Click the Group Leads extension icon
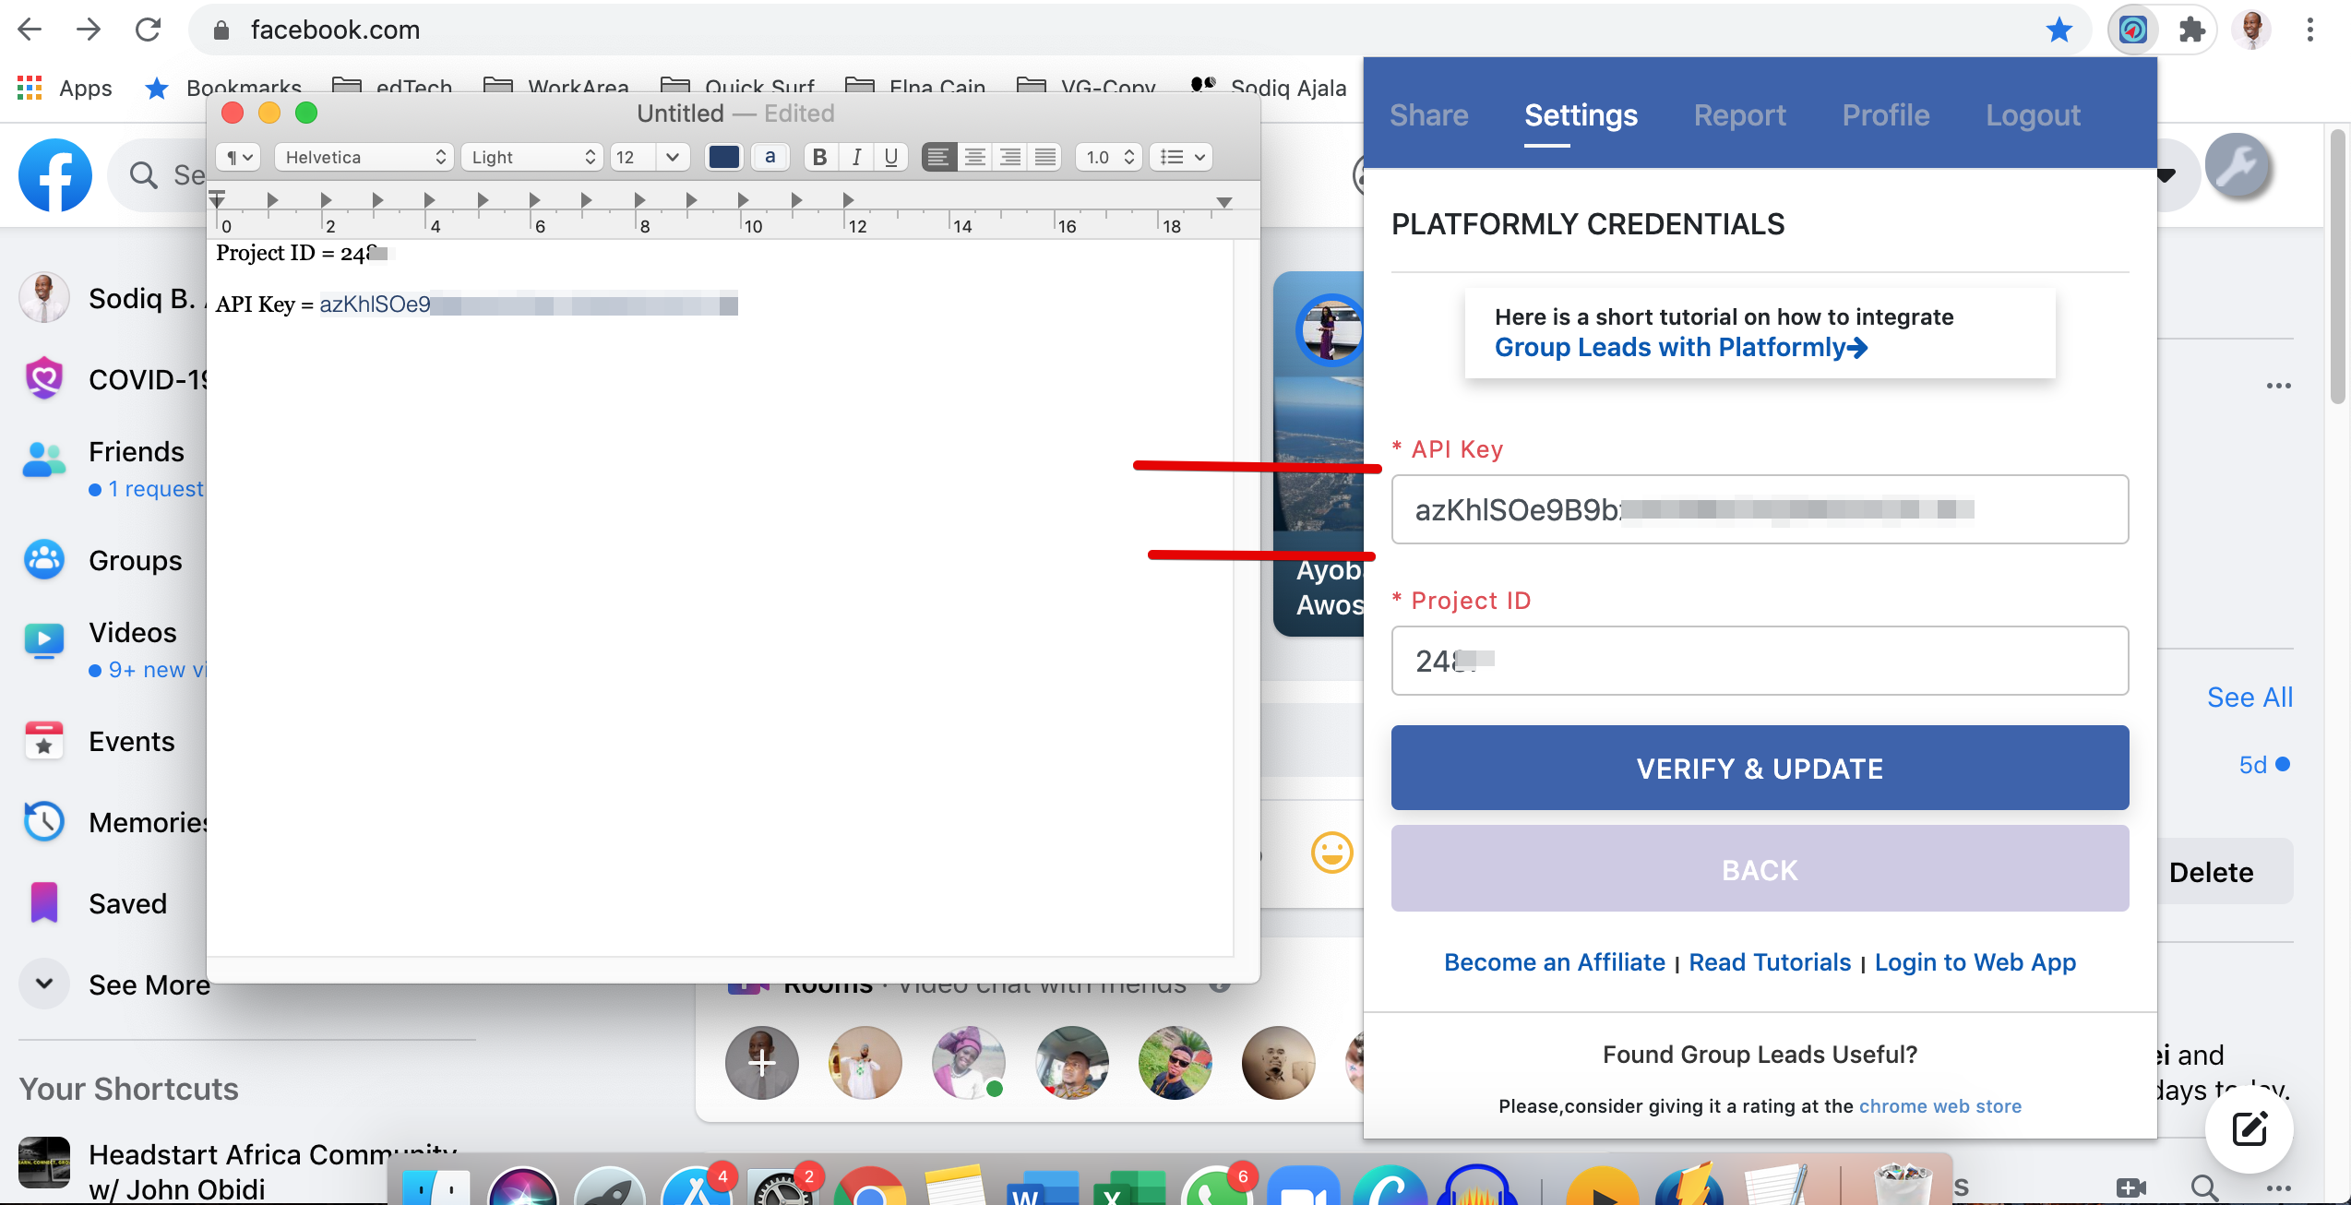The height and width of the screenshot is (1205, 2351). 2132,30
